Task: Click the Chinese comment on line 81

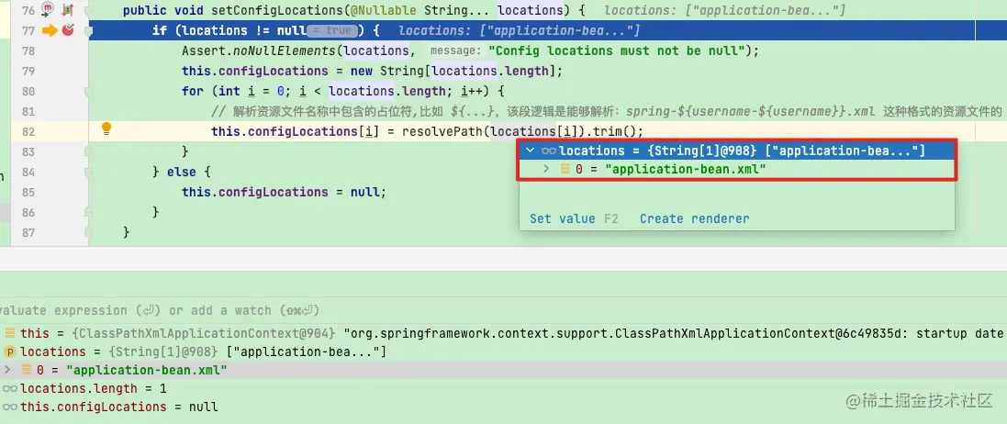Action: click(x=606, y=112)
